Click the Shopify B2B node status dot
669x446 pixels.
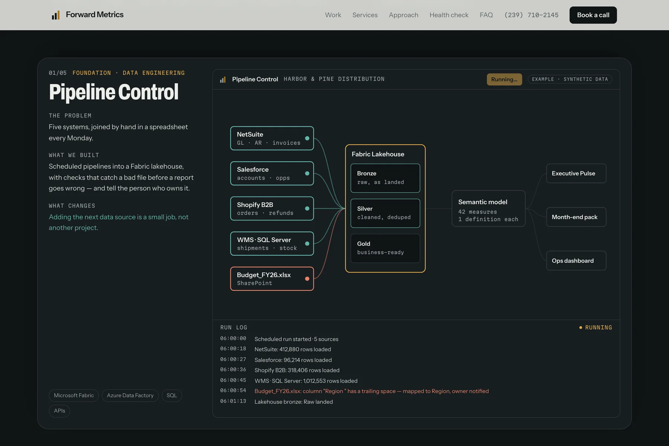point(307,209)
